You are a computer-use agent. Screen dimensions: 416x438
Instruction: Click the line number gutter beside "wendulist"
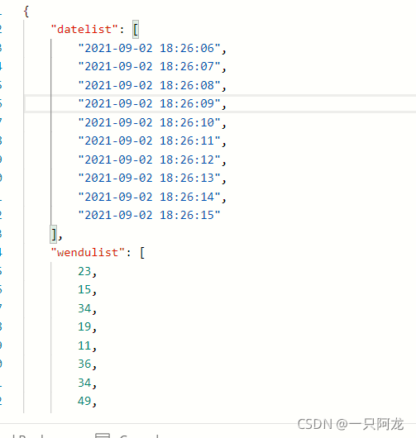point(1,252)
